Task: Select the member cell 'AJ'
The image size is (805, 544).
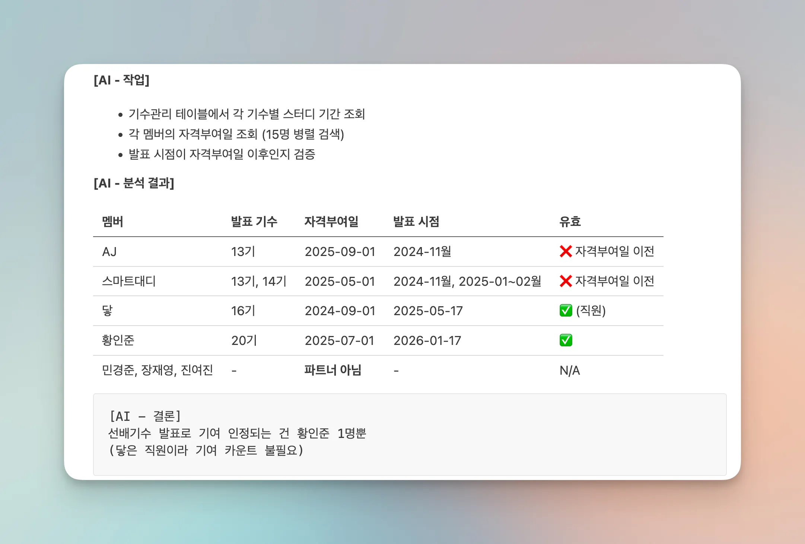Action: pos(109,252)
